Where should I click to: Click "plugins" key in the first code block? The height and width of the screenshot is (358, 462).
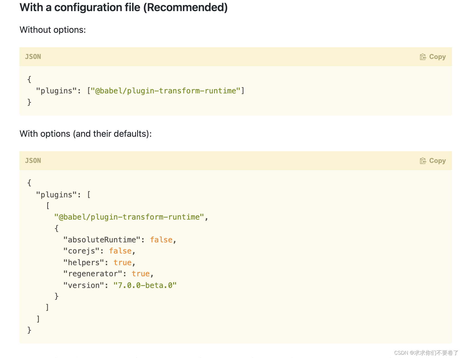56,91
